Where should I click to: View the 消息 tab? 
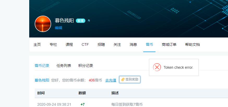pos(133,45)
